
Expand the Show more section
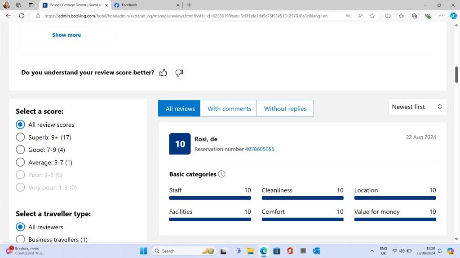(x=66, y=35)
